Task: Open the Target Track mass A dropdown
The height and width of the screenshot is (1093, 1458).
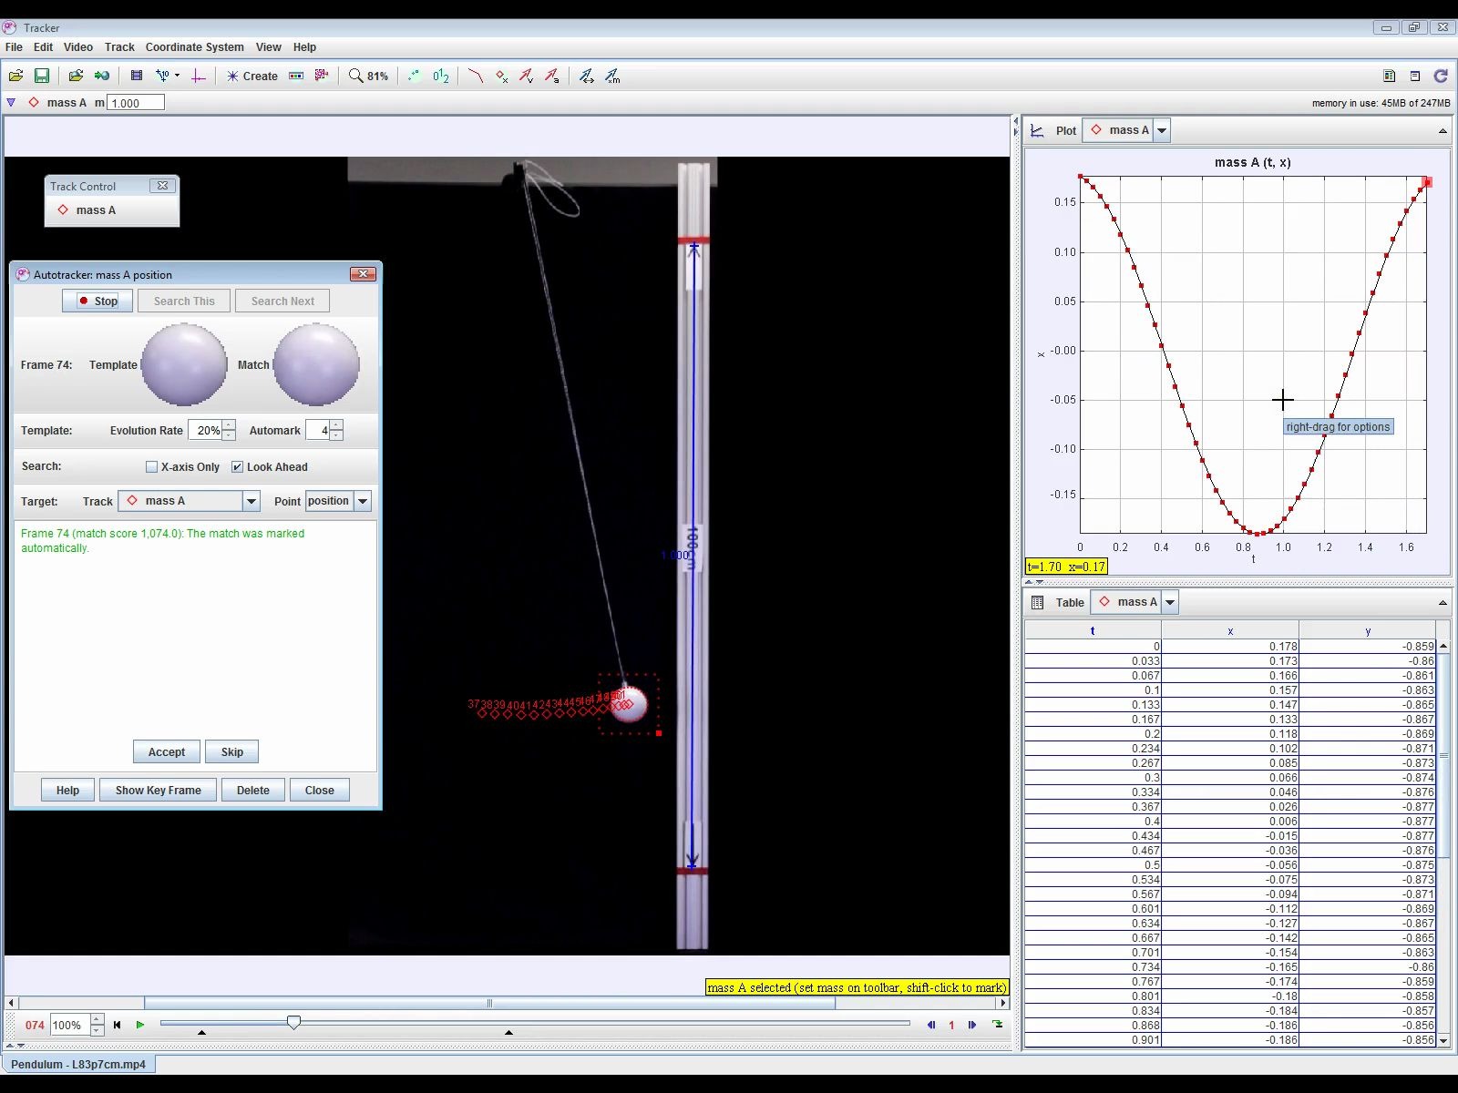Action: coord(251,501)
